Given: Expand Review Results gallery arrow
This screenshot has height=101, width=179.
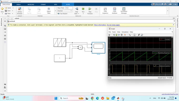Looking at the screenshot, I should 168,11.
